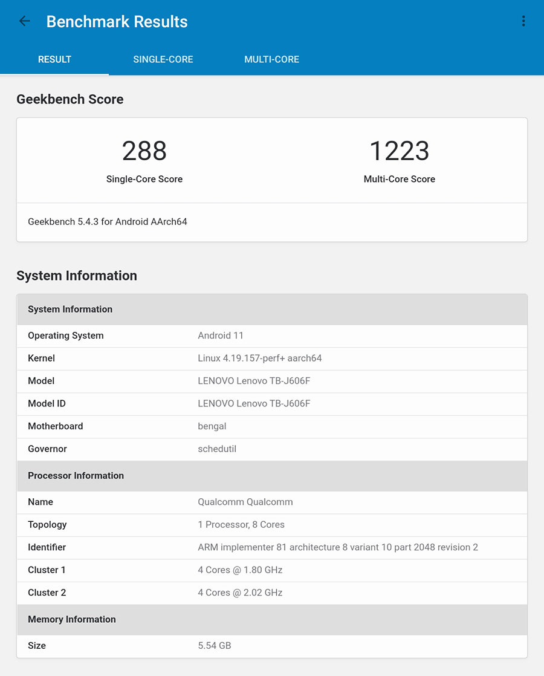Click the processor Name label
Screen dimensions: 544x676
click(40, 502)
